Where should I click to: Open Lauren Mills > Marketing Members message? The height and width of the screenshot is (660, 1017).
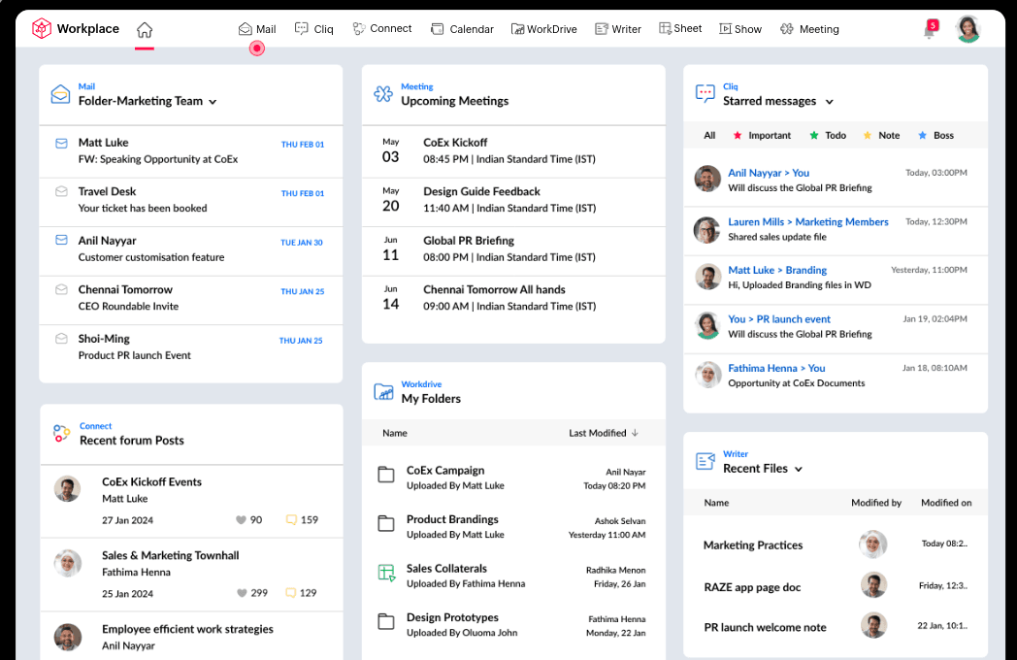pyautogui.click(x=836, y=230)
